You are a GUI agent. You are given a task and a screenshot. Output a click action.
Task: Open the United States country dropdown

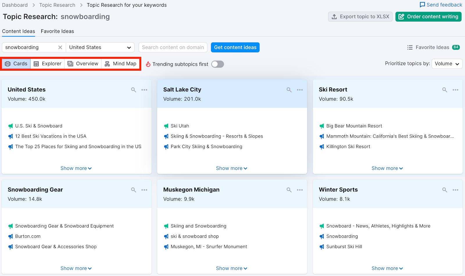100,47
